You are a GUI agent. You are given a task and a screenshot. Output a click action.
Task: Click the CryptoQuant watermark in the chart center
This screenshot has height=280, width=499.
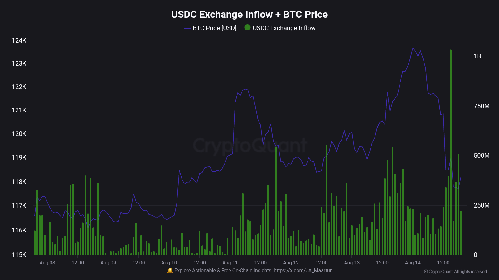tap(249, 145)
